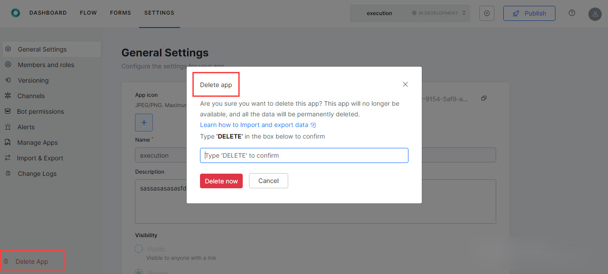Open the help question mark icon
This screenshot has height=274, width=608.
(572, 13)
